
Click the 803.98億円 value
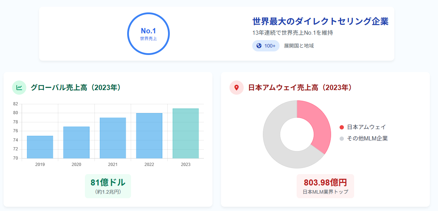pos(325,182)
